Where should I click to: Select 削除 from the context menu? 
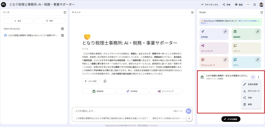pyautogui.click(x=249, y=105)
